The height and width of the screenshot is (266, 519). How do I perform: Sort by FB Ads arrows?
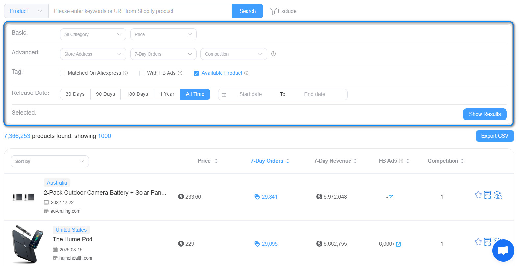click(408, 161)
